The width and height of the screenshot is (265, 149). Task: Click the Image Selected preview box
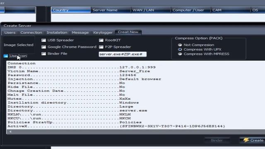pos(18,45)
